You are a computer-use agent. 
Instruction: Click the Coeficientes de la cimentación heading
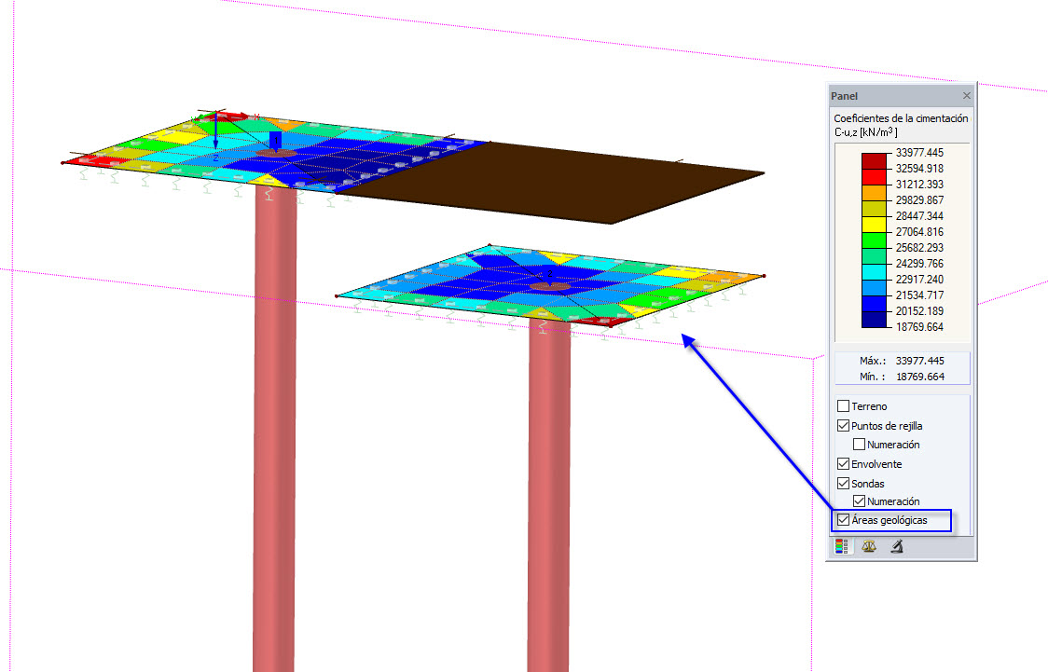tap(901, 118)
